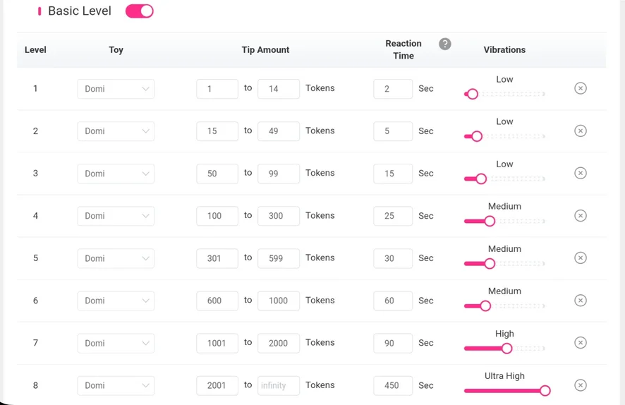
Task: Open the Toy dropdown for level 1
Action: pos(116,89)
